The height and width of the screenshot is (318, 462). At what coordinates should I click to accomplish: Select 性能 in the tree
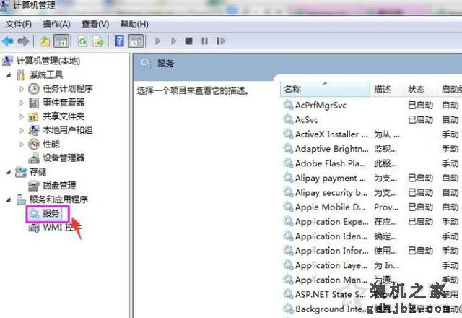click(x=51, y=144)
